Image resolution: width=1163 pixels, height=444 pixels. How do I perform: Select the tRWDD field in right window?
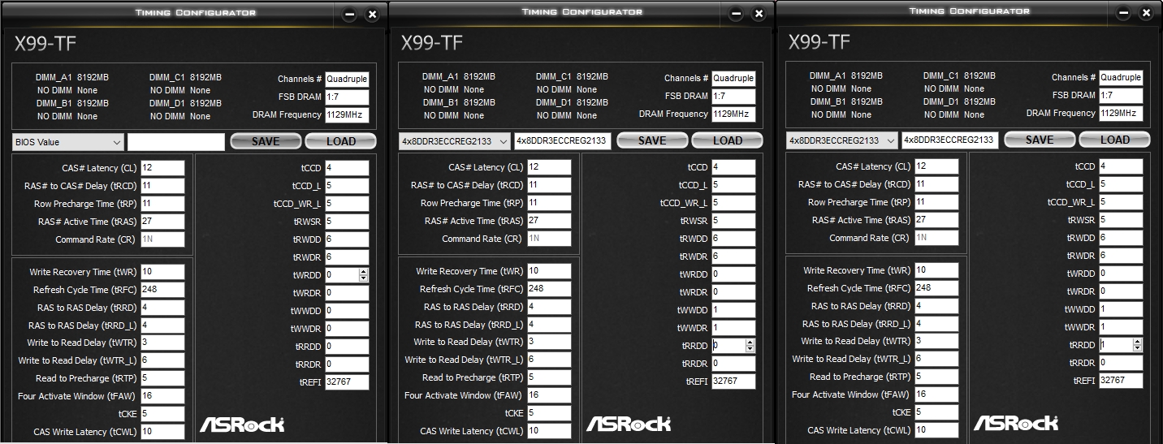[x=1121, y=238]
